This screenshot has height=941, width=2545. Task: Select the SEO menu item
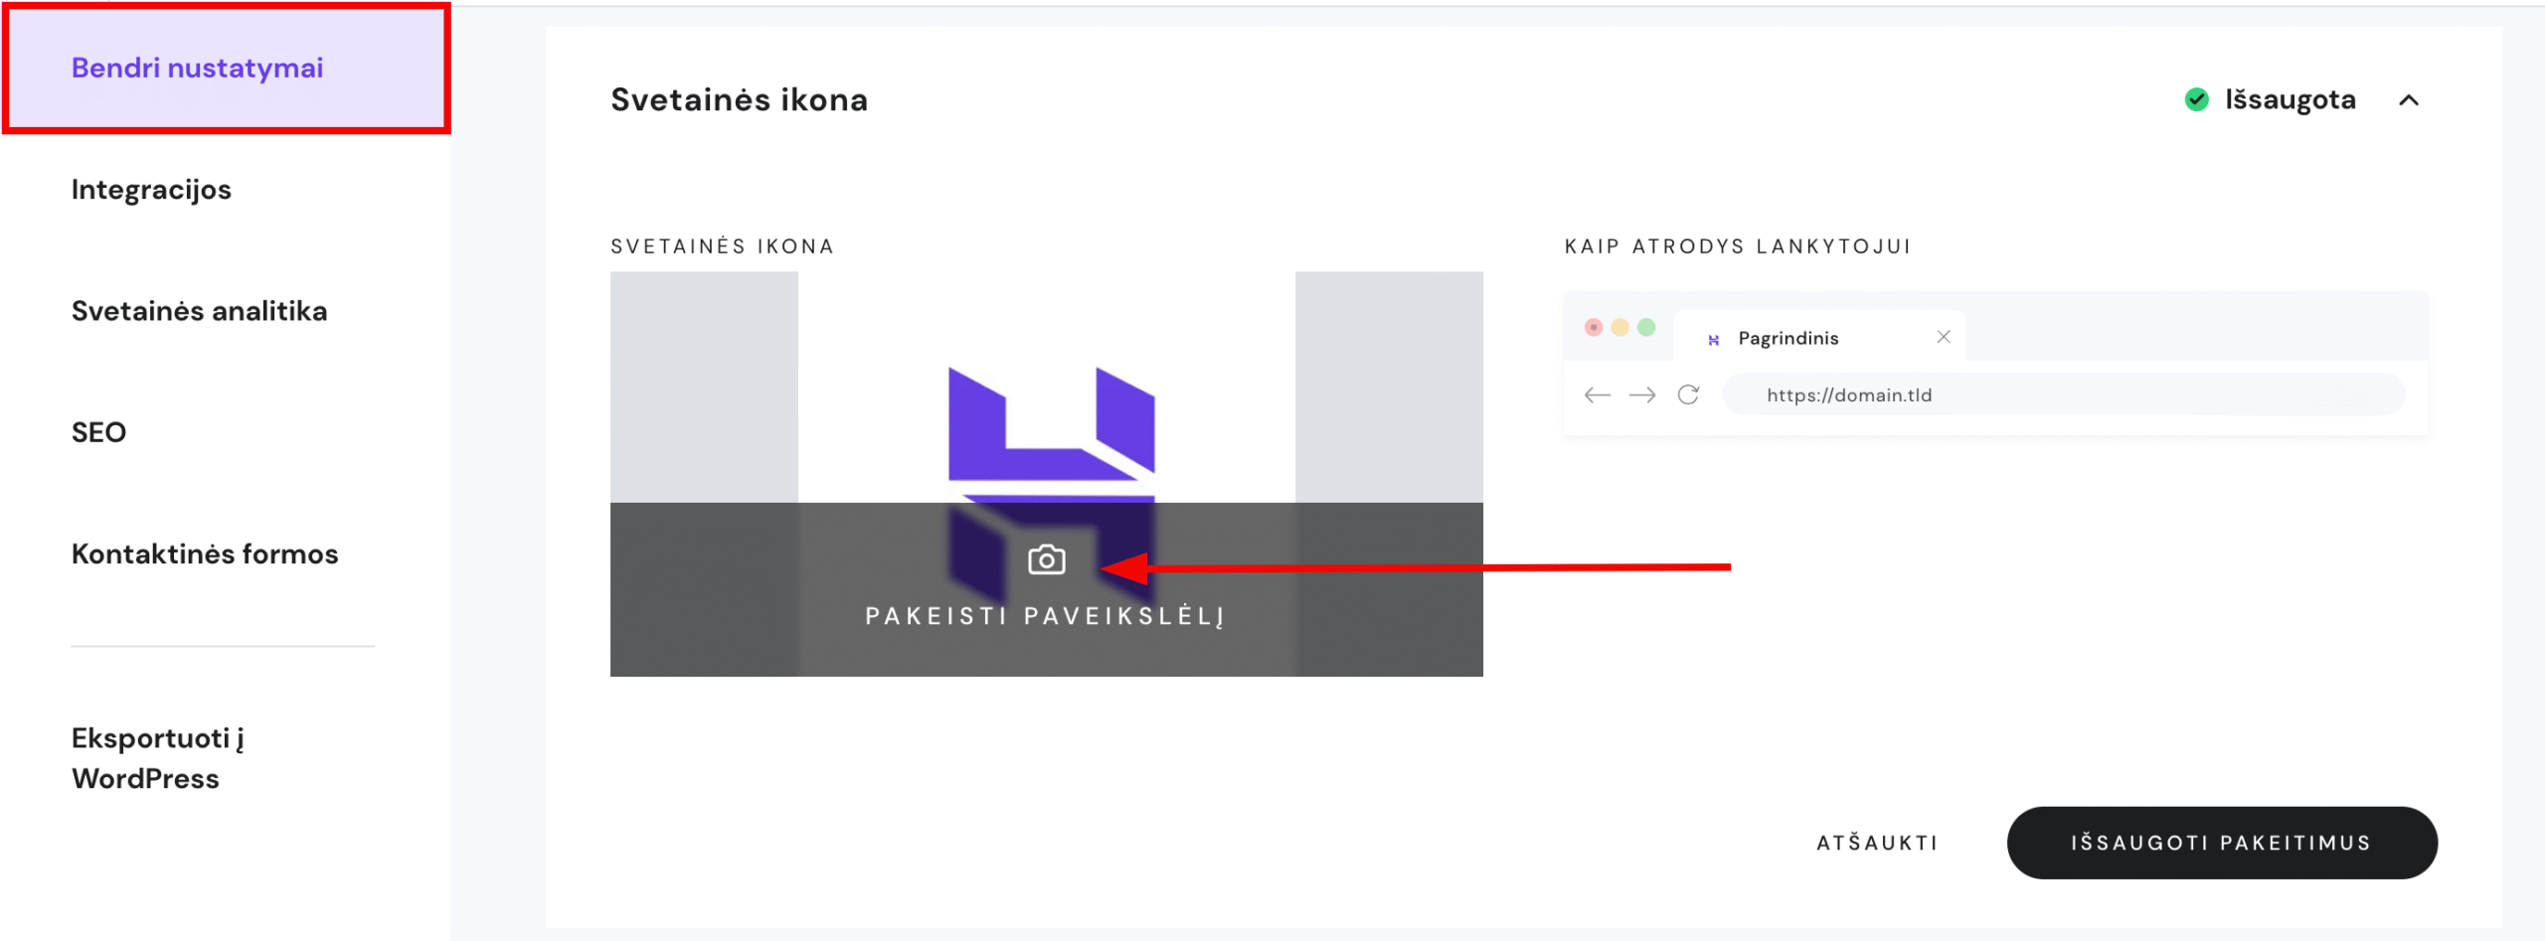pyautogui.click(x=98, y=432)
